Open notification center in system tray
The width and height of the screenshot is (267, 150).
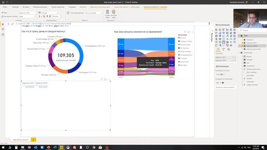[x=263, y=147]
